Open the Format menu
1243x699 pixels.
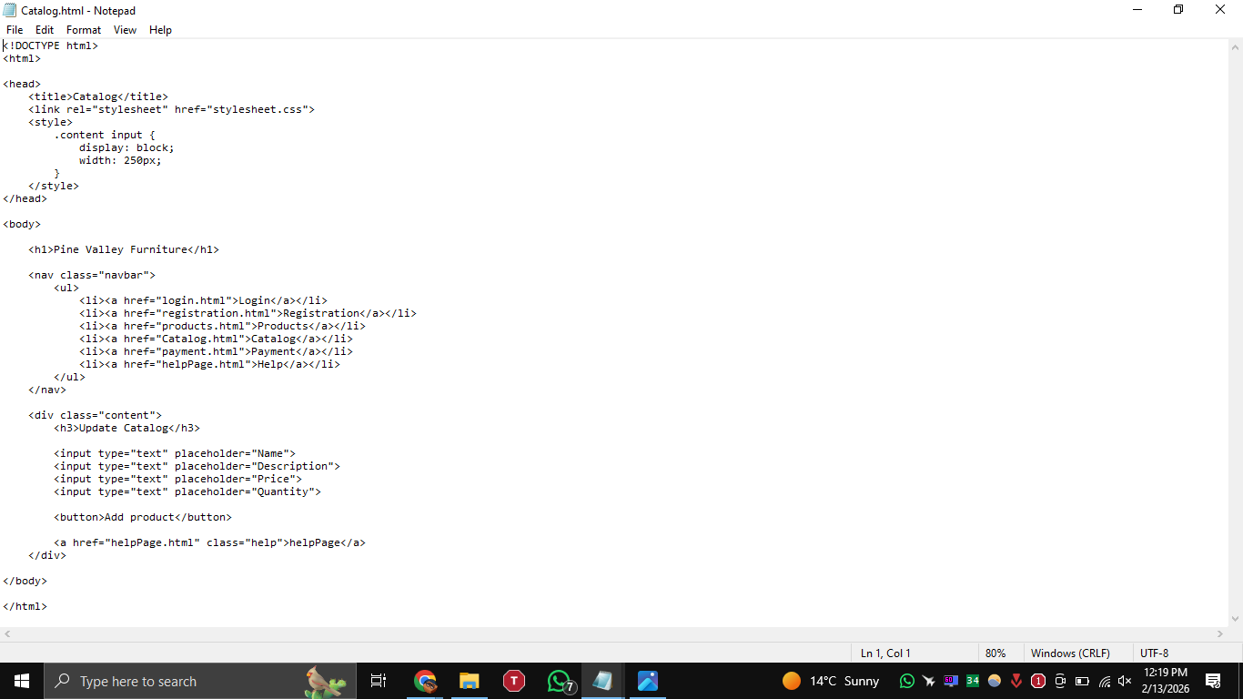pyautogui.click(x=84, y=30)
